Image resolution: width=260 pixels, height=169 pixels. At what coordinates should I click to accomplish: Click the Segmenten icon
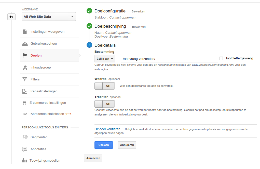coord(25,137)
